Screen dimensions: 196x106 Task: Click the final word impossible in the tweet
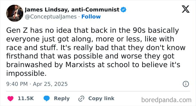pyautogui.click(x=26, y=74)
